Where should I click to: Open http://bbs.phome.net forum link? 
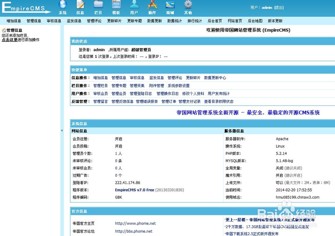[x=134, y=231]
